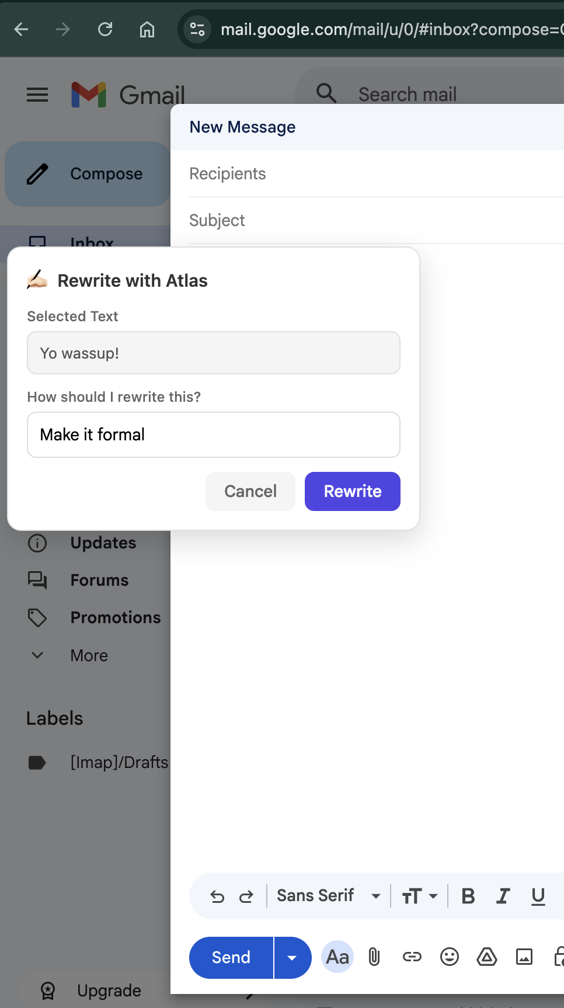
Task: Click the browser home icon
Action: [147, 29]
